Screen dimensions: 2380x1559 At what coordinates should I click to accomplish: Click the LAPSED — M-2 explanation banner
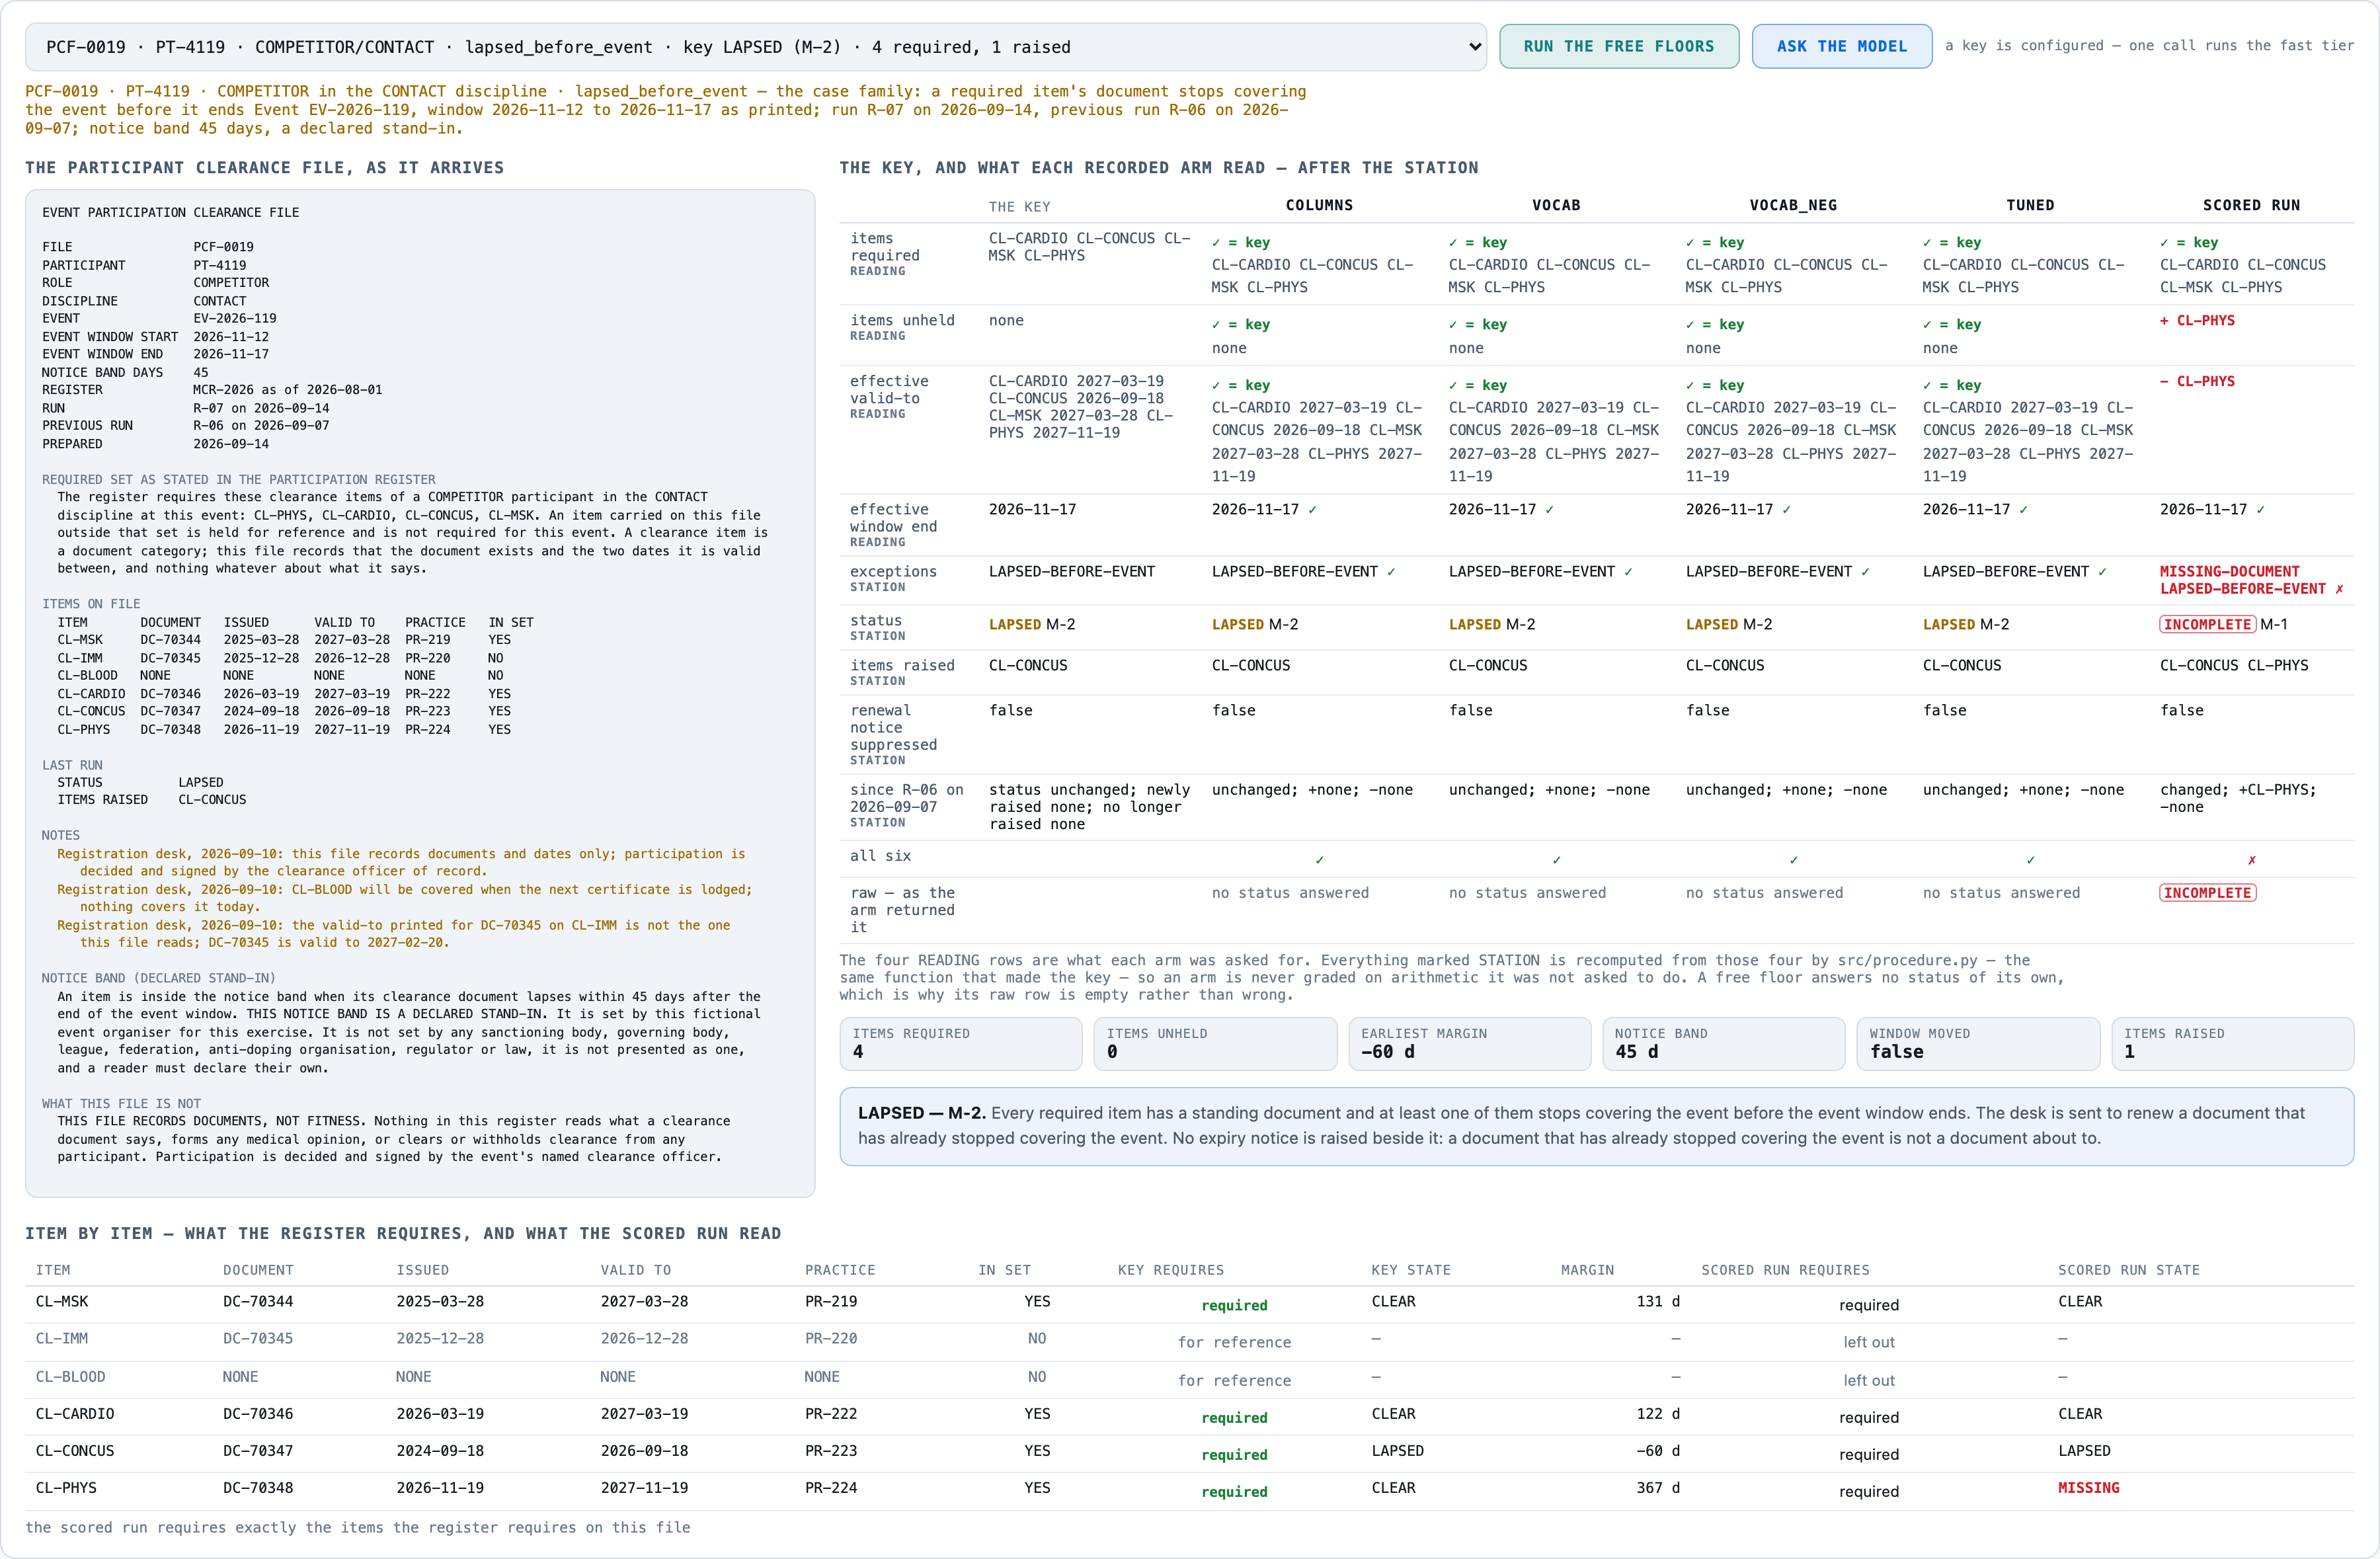pos(1596,1126)
